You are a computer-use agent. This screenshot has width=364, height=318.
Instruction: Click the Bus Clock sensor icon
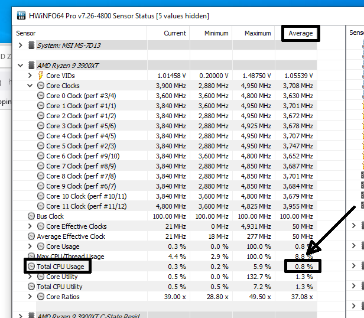[x=31, y=216]
